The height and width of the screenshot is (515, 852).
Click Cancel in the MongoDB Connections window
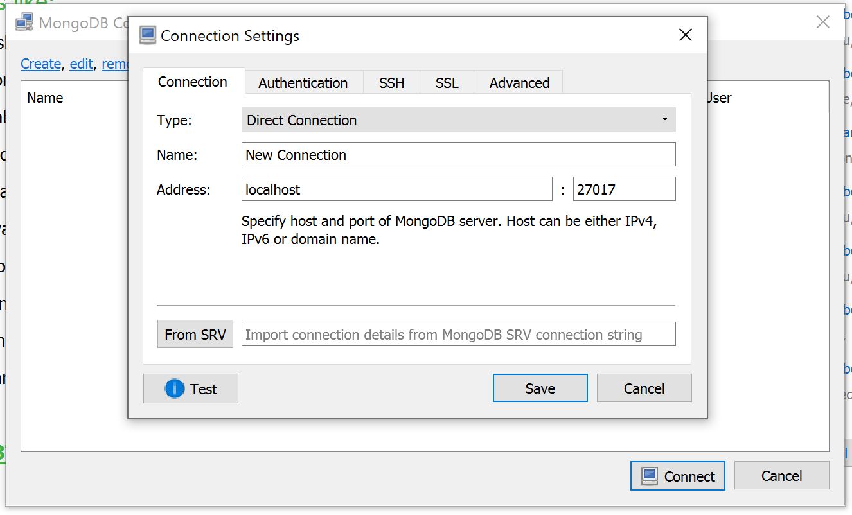782,476
